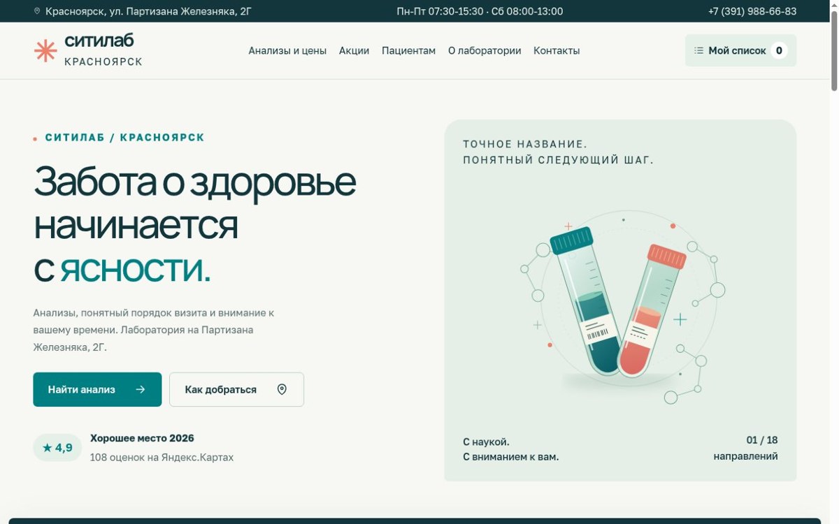Open the Контакты page
839x524 pixels.
pos(557,50)
